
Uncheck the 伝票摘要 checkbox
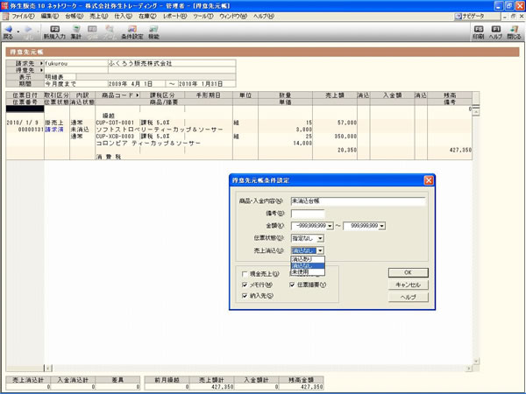292,285
